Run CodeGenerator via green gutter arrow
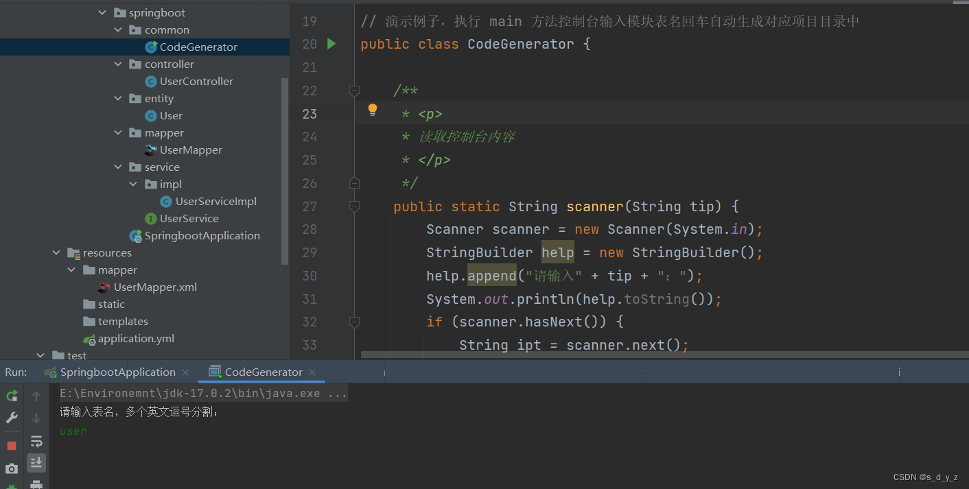This screenshot has height=489, width=969. [331, 44]
